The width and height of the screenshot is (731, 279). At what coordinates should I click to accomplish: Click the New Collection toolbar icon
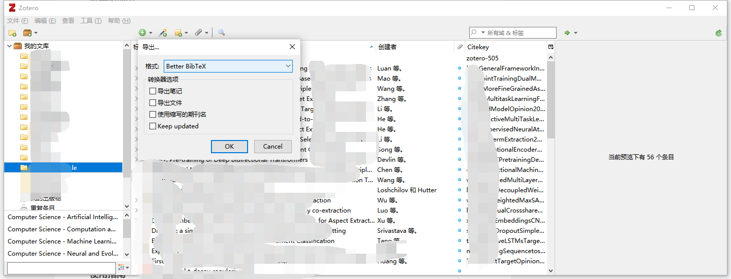(x=13, y=33)
